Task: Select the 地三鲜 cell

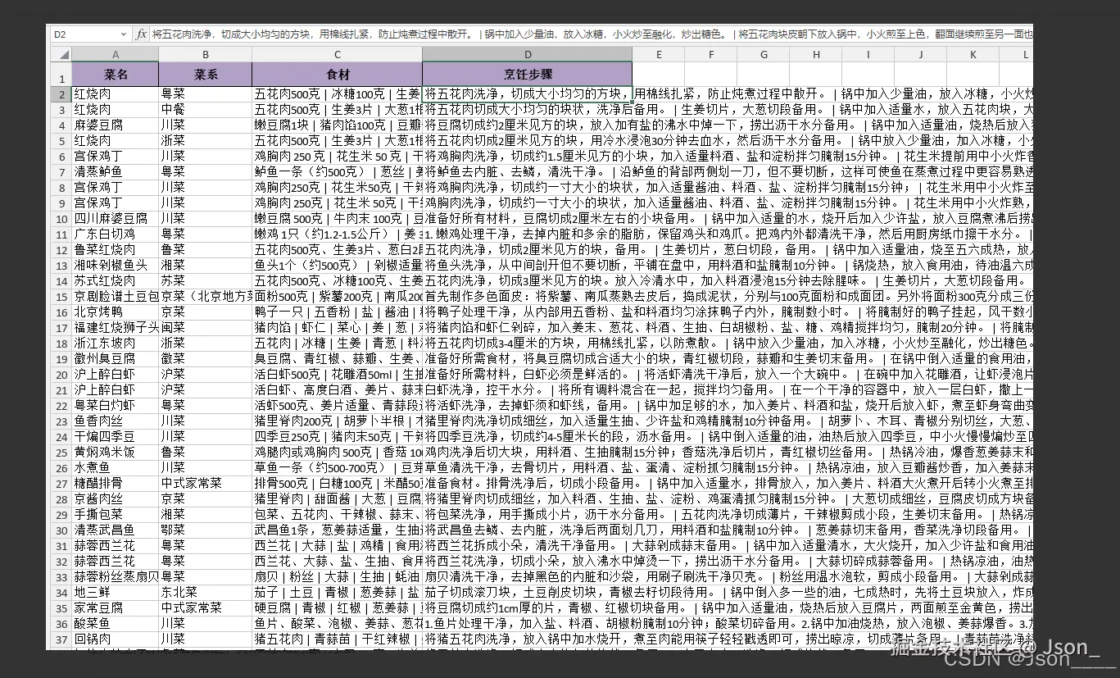Action: coord(115,592)
